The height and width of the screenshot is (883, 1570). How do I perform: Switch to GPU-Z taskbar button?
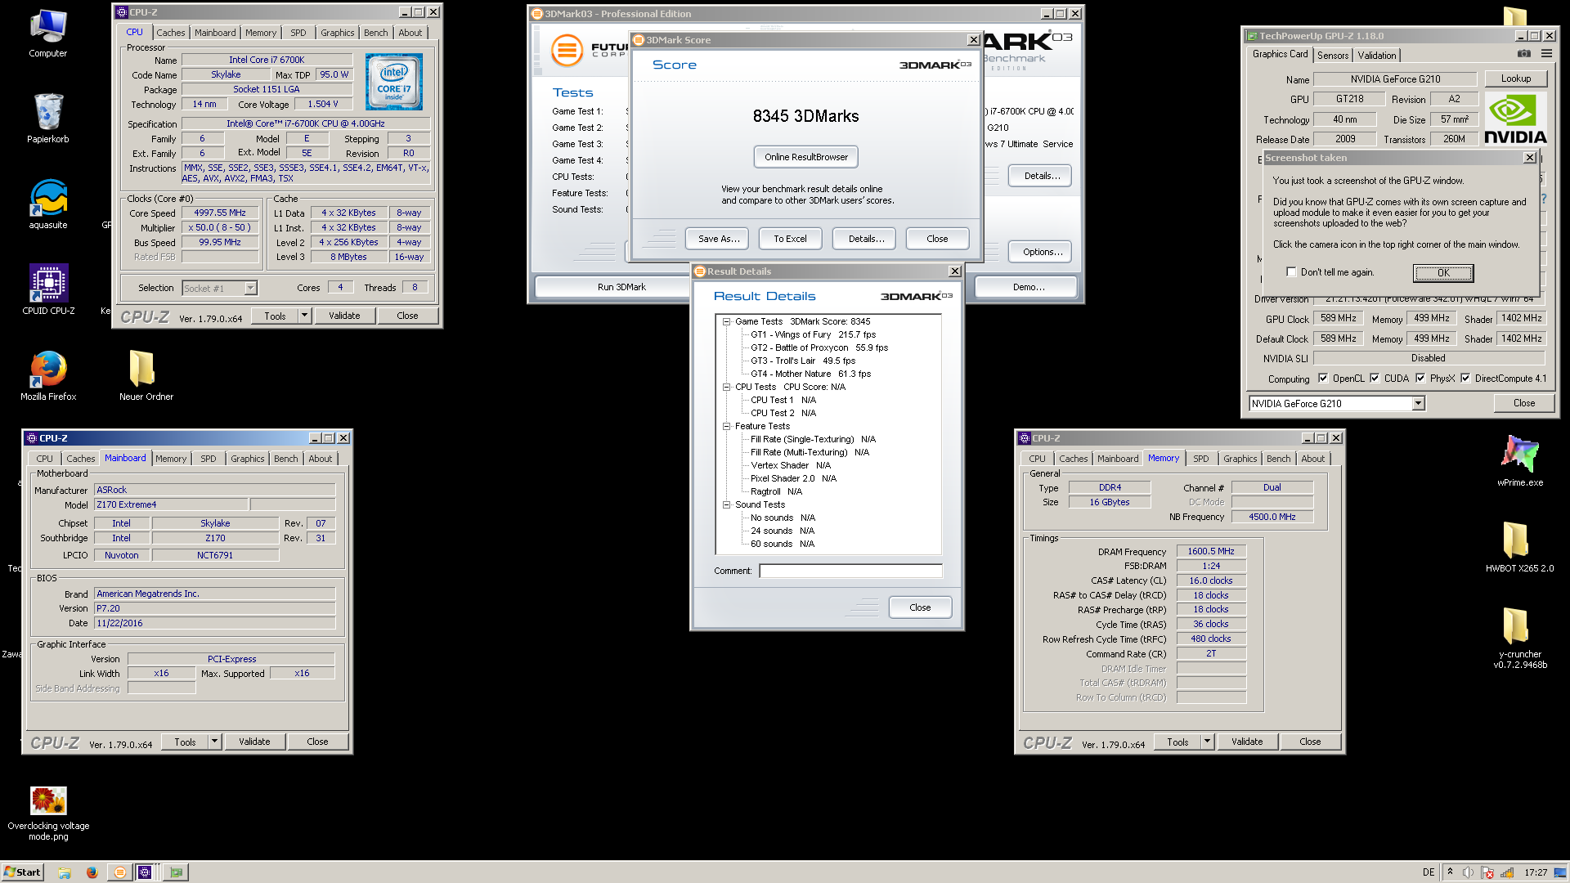tap(176, 872)
